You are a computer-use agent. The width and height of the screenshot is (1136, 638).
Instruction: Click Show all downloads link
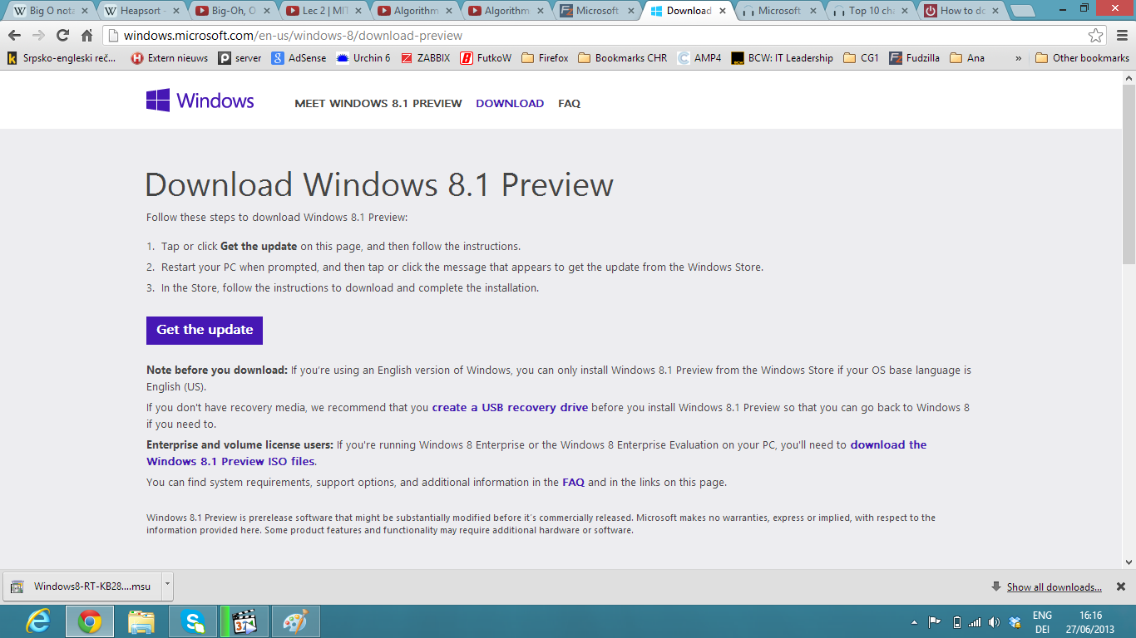(1054, 587)
